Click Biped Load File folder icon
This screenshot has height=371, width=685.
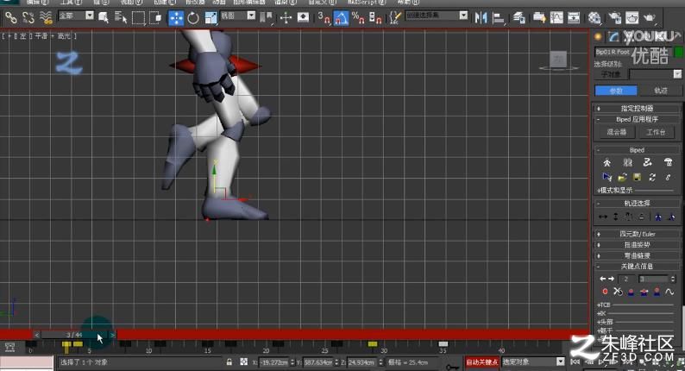coord(622,177)
